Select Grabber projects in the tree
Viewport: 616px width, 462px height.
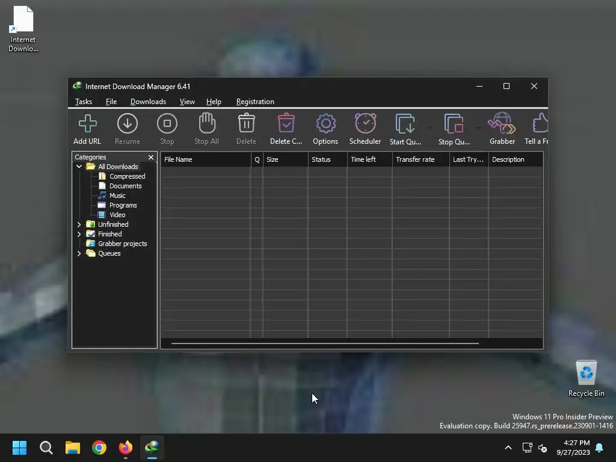[x=123, y=244]
